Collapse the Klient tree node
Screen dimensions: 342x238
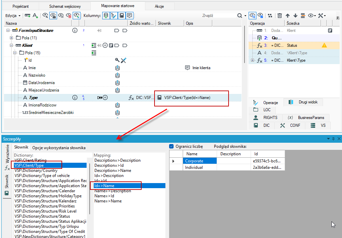point(11,45)
